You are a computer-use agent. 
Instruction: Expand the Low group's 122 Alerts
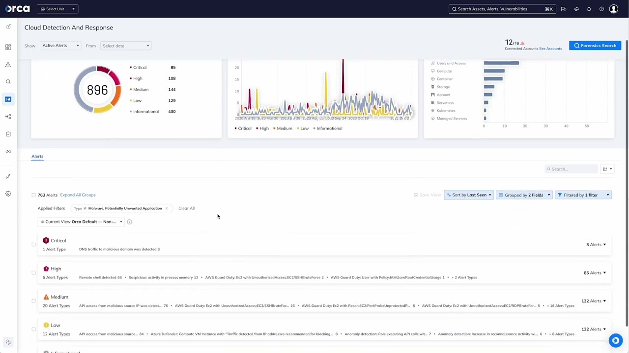[594, 329]
